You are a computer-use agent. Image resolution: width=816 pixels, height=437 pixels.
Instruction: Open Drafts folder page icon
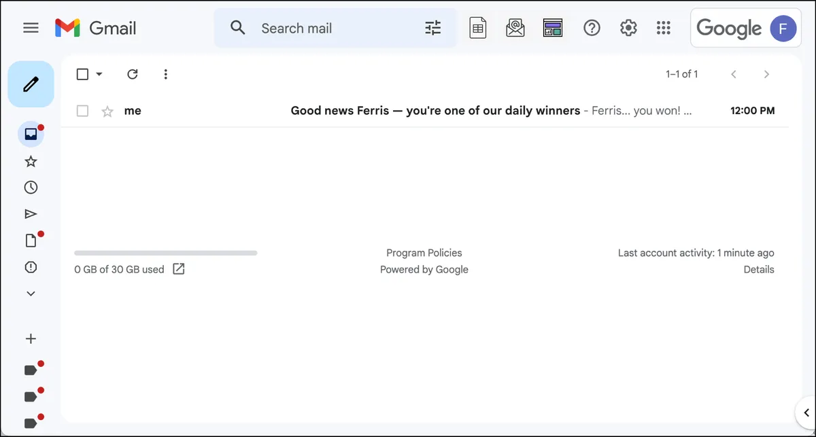tap(31, 241)
